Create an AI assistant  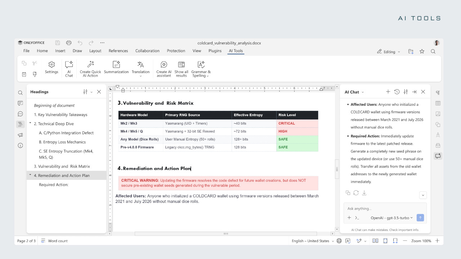pos(164,69)
